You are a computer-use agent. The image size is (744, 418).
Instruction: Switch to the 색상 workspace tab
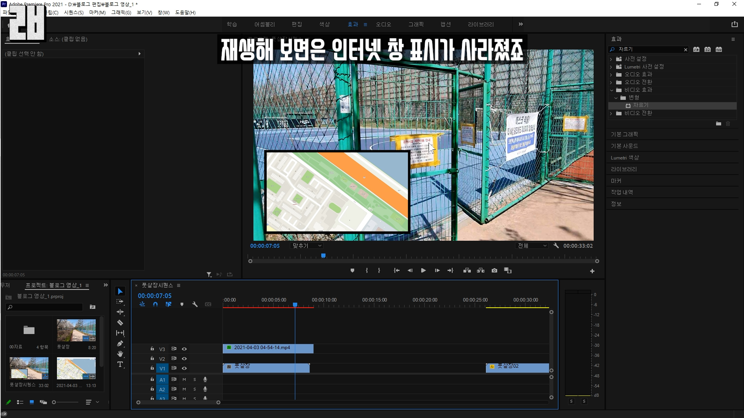[x=324, y=24]
